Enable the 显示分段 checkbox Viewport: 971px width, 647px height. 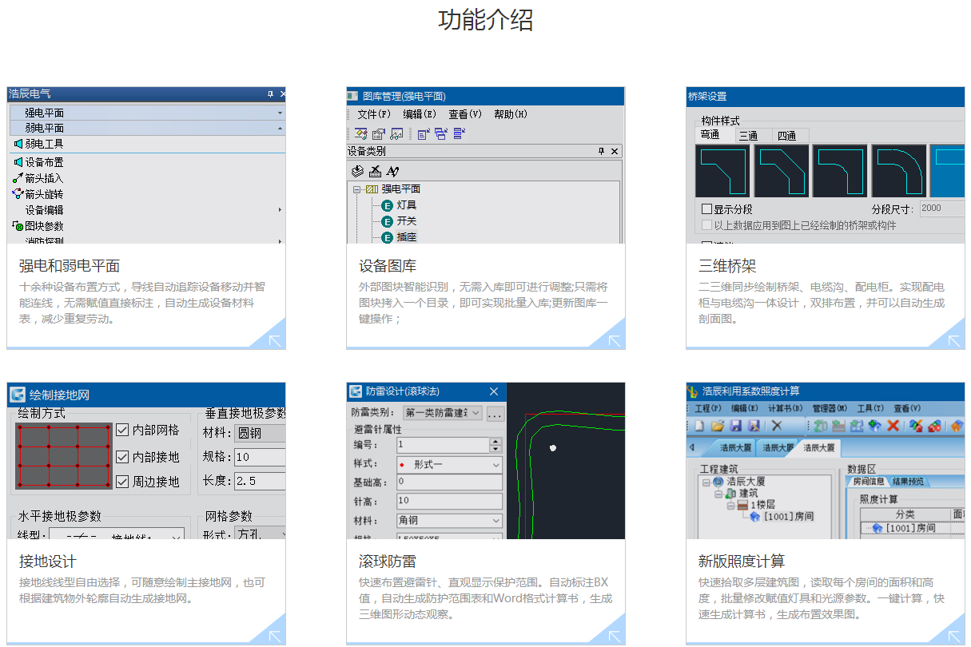point(706,209)
